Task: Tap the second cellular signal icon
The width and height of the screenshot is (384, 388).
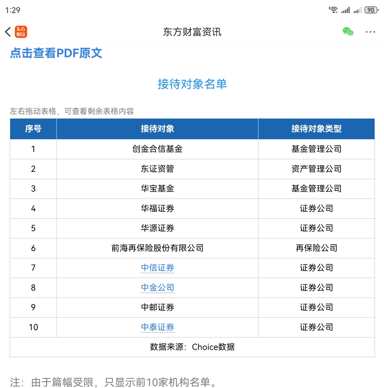Action: tap(357, 10)
